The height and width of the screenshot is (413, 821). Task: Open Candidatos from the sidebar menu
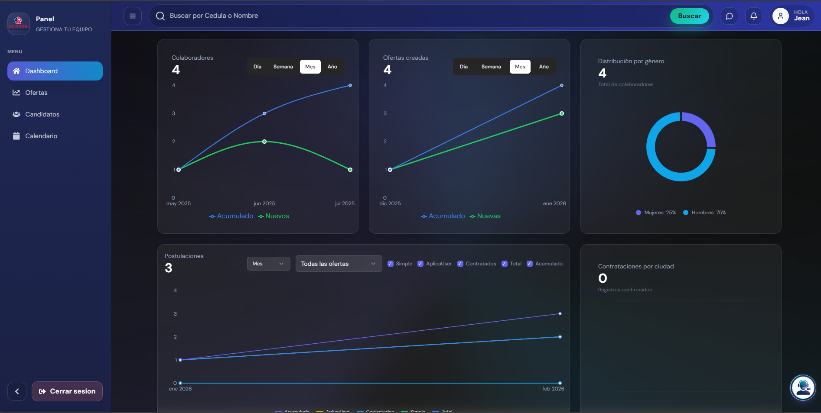[42, 114]
